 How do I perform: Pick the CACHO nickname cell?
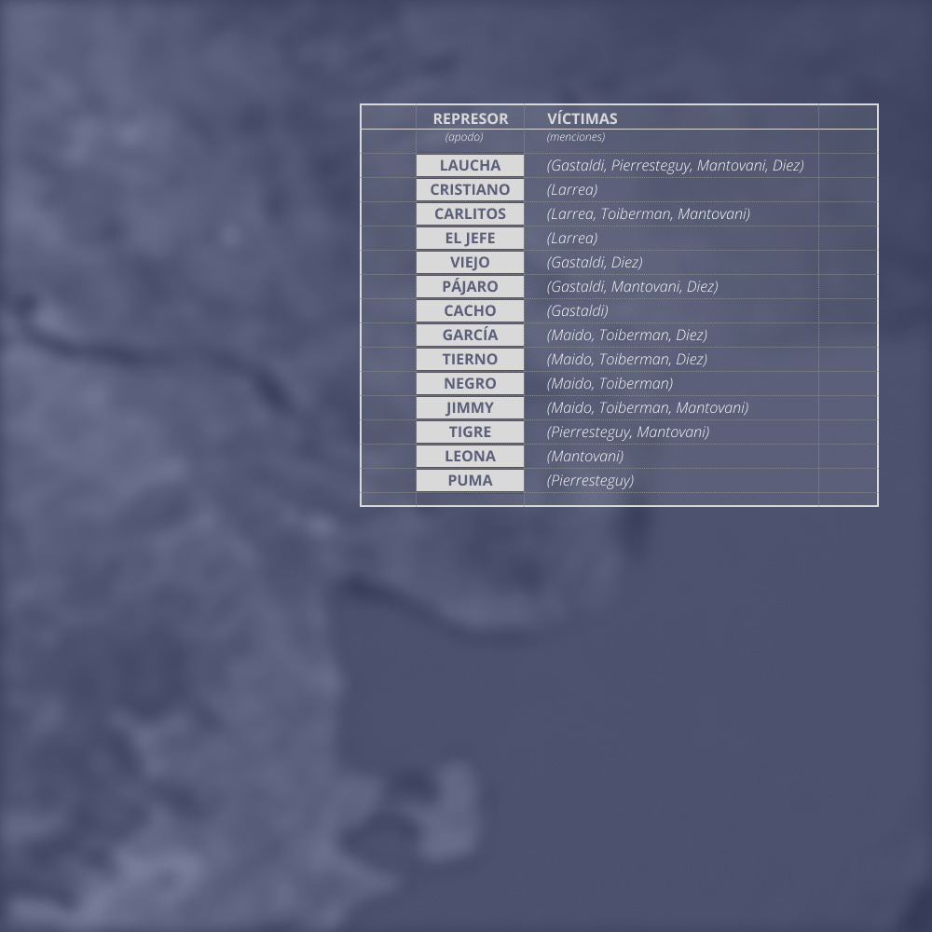[x=470, y=311]
